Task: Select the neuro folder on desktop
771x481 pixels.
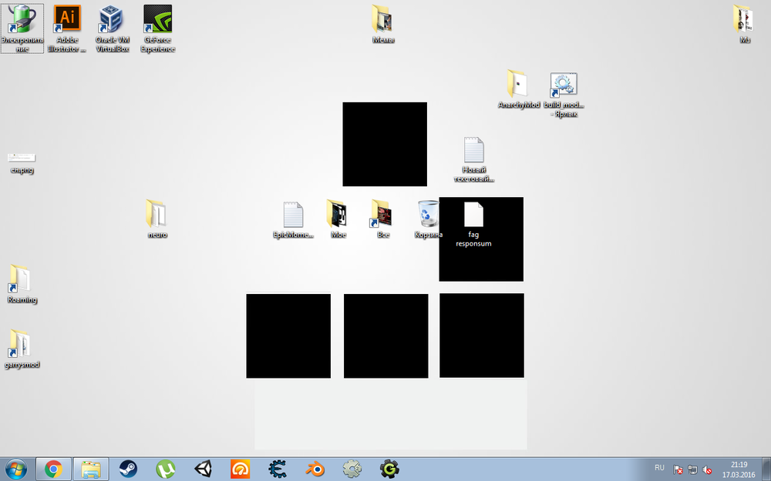Action: [157, 215]
